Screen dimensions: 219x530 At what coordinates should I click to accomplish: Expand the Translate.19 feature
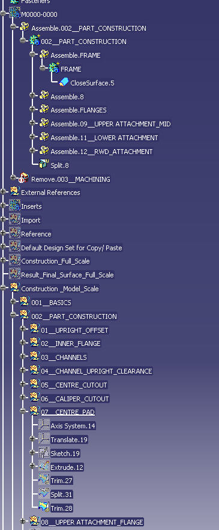coord(32,439)
